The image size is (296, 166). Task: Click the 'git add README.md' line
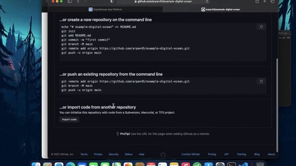(76, 36)
